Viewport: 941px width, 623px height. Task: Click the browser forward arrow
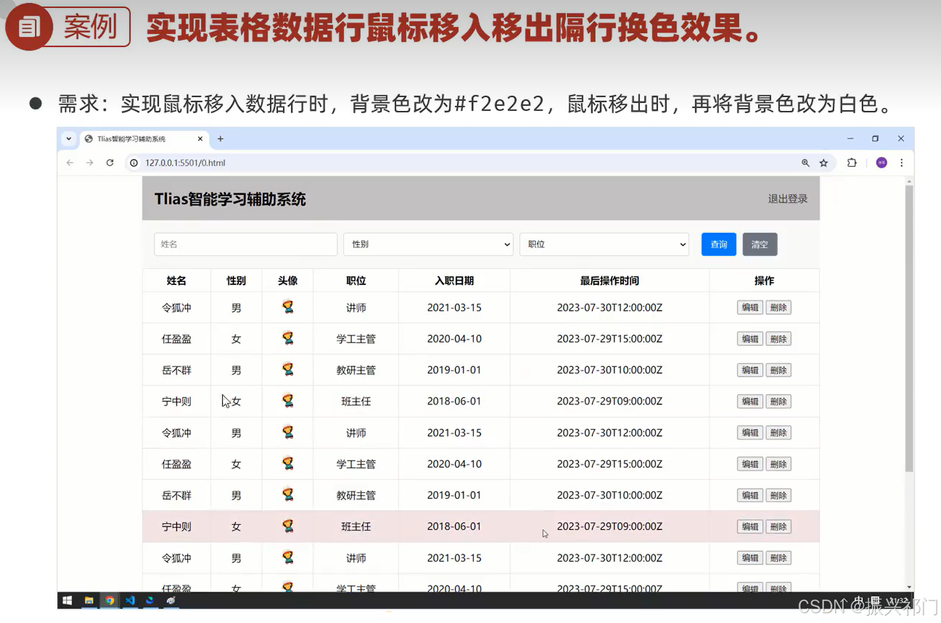[x=90, y=163]
